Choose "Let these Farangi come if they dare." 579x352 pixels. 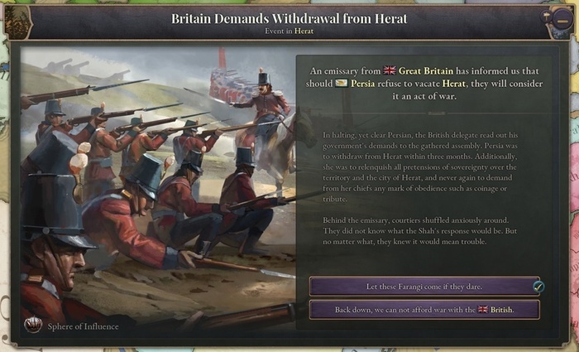pyautogui.click(x=423, y=287)
